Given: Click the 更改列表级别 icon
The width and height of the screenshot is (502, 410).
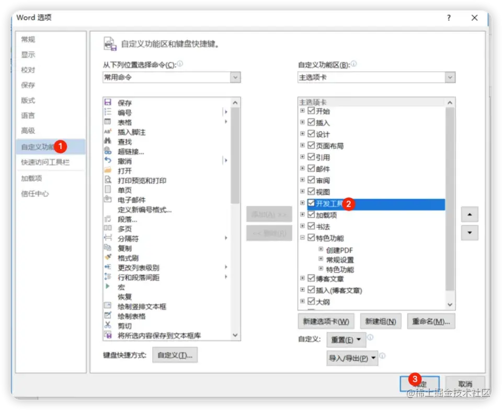Looking at the screenshot, I should click(108, 267).
